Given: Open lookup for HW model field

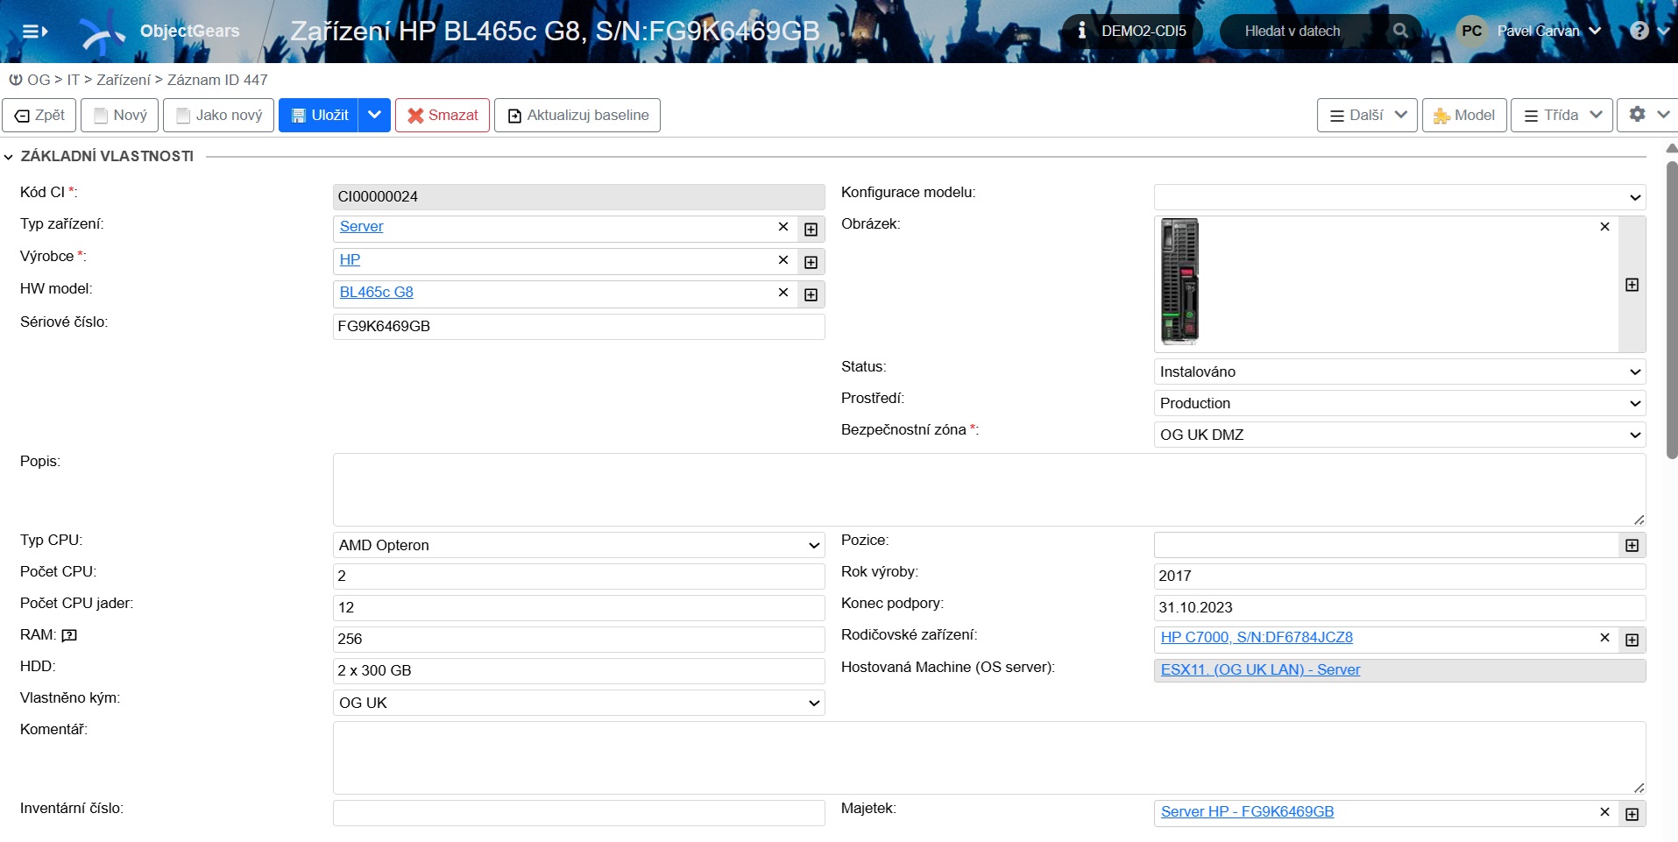Looking at the screenshot, I should pos(811,294).
